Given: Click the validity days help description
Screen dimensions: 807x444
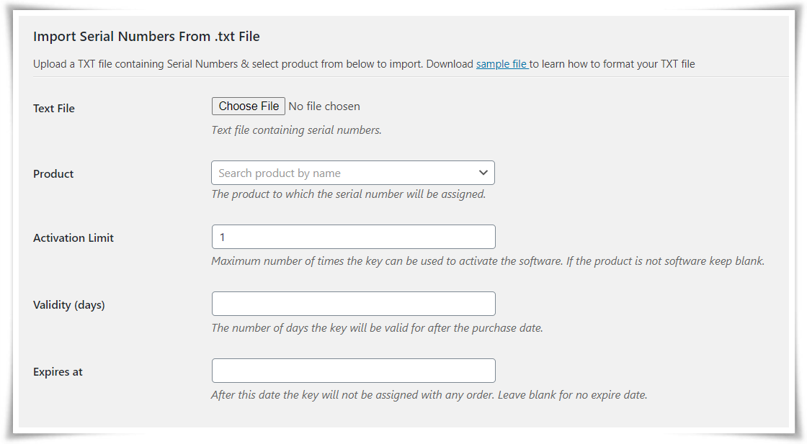Looking at the screenshot, I should tap(378, 328).
